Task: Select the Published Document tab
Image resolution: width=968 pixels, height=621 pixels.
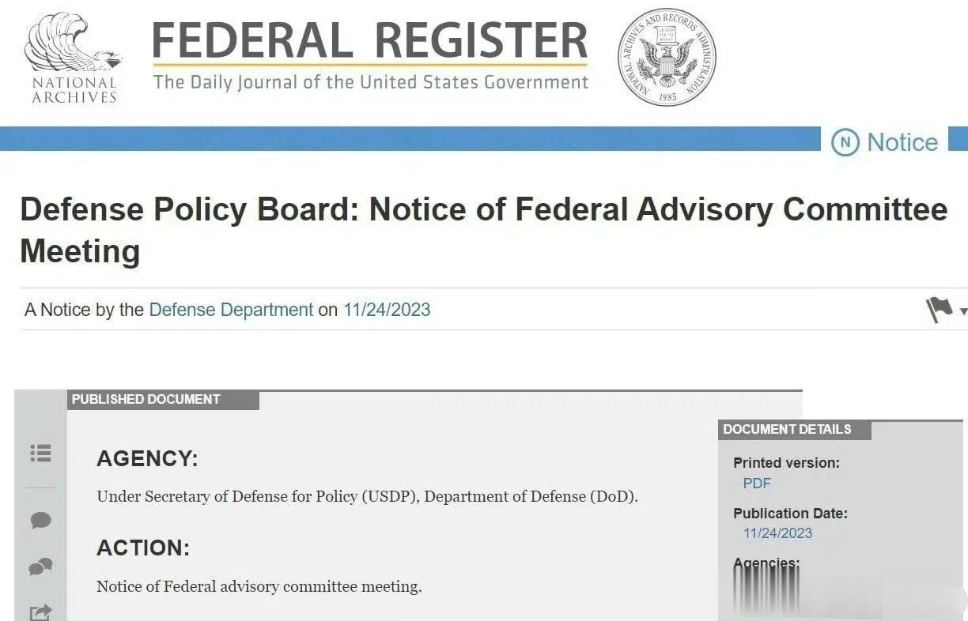Action: 163,400
